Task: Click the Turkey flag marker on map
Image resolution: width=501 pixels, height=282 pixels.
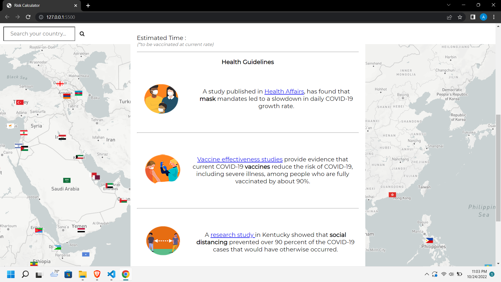Action: (20, 102)
